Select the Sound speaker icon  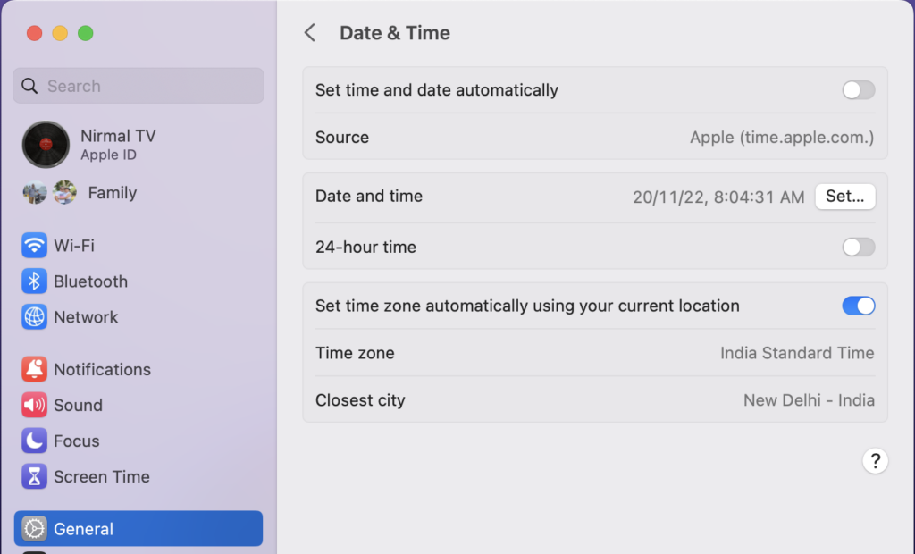pyautogui.click(x=35, y=405)
